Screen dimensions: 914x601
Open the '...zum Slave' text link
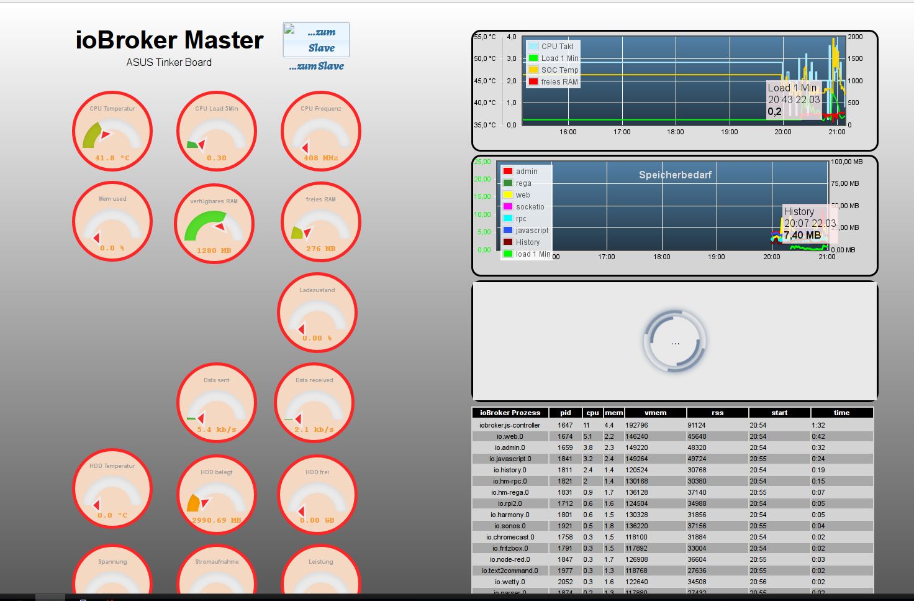316,66
